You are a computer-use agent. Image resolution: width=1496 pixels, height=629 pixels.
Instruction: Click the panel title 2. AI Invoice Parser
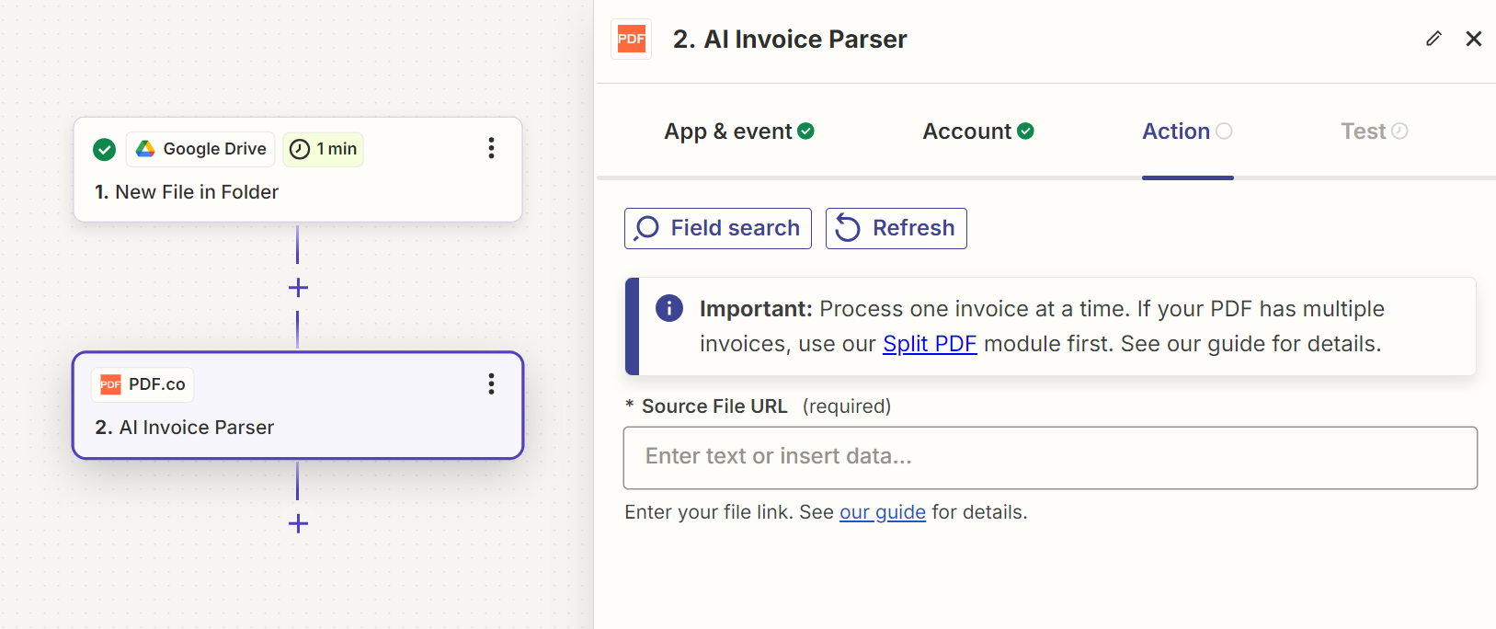coord(790,40)
